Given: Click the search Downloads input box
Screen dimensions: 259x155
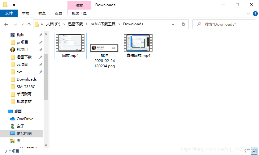Looking at the screenshot, I should (x=224, y=24).
